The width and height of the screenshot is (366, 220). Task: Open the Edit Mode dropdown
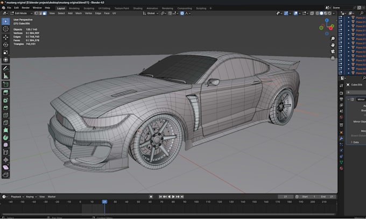pos(21,13)
